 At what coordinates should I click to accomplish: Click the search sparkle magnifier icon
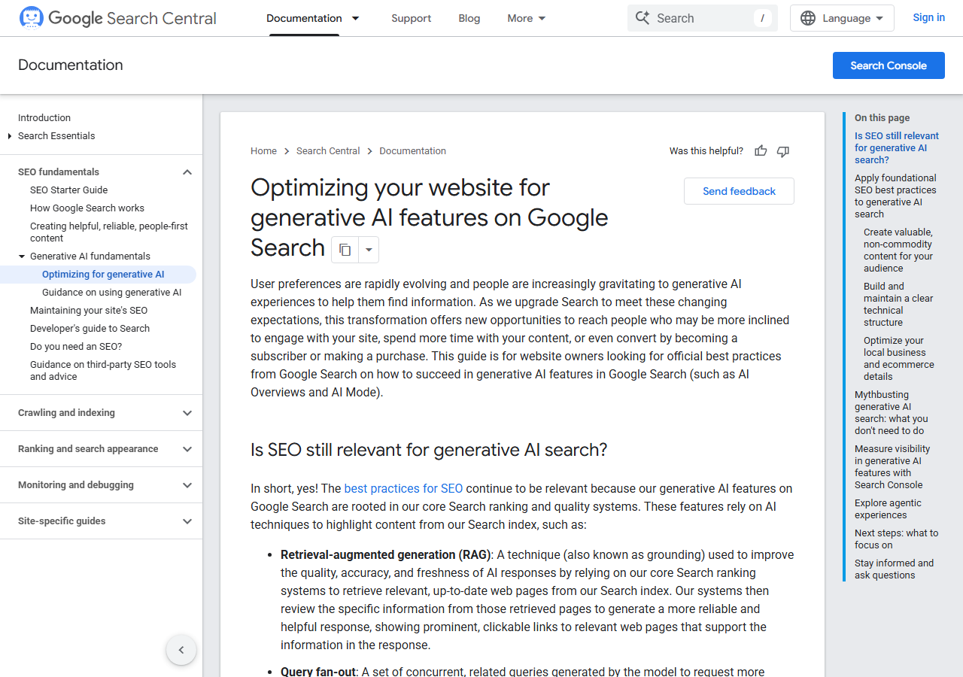click(x=642, y=18)
